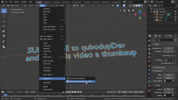
Task: Toggle visibility of Text object in outliner
Action: 175,20
